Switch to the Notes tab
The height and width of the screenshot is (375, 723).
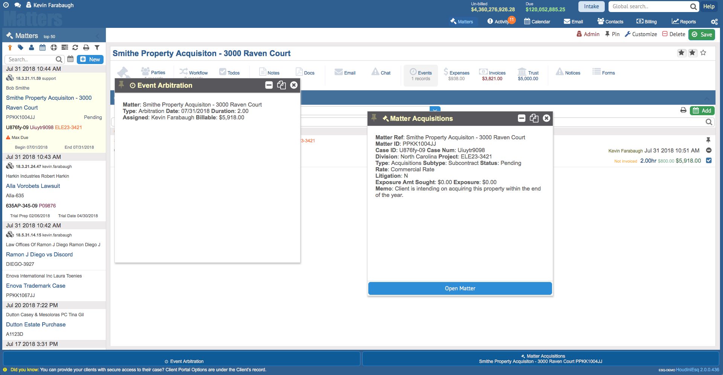(269, 73)
